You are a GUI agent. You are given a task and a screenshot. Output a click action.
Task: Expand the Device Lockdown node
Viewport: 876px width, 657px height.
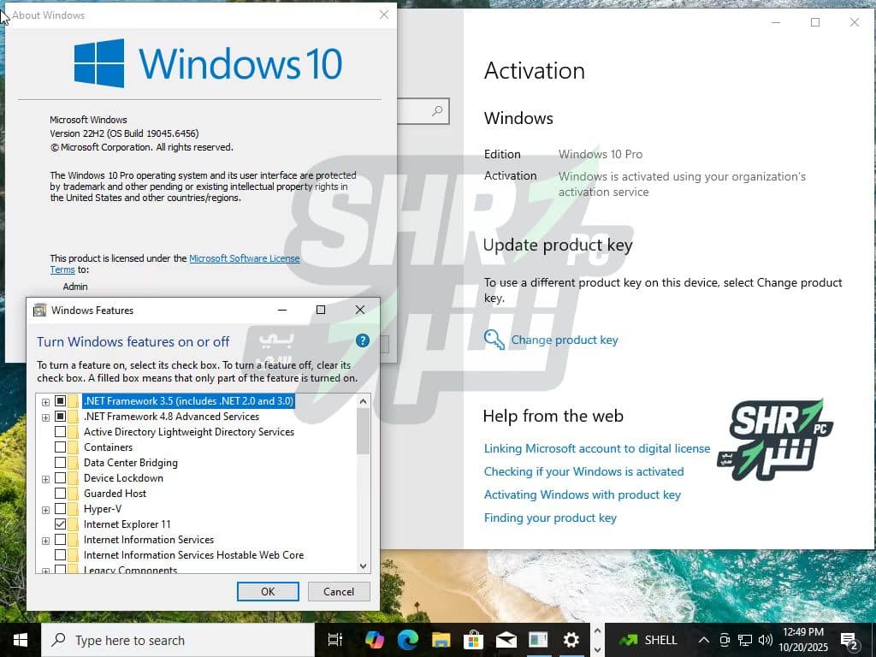click(45, 478)
